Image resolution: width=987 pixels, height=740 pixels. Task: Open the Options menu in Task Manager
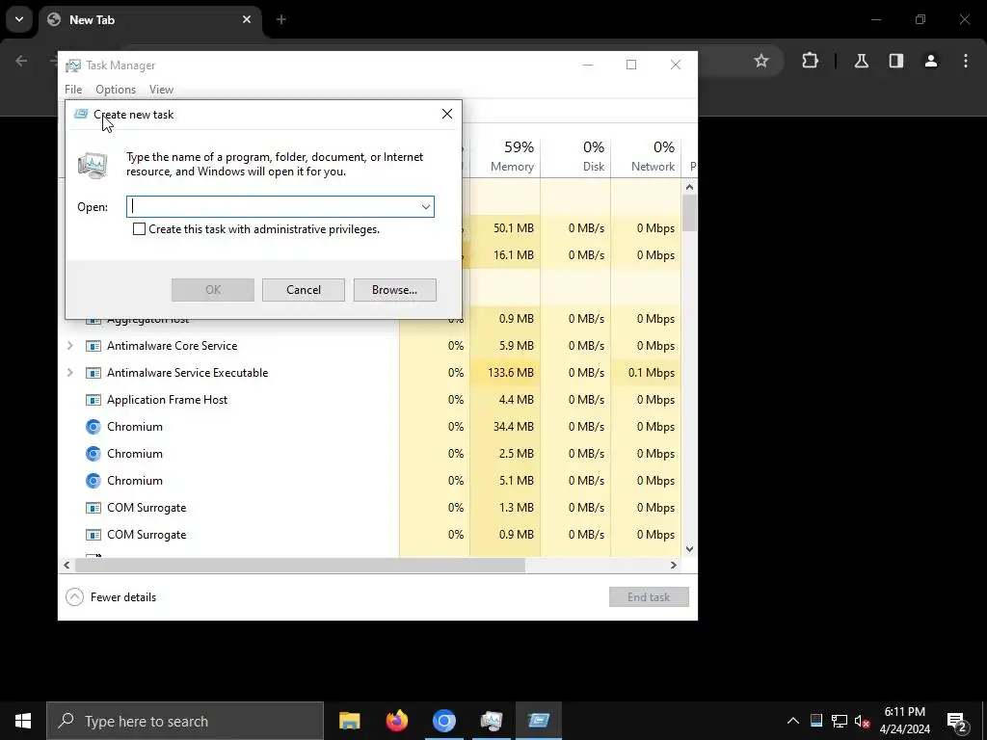point(116,90)
